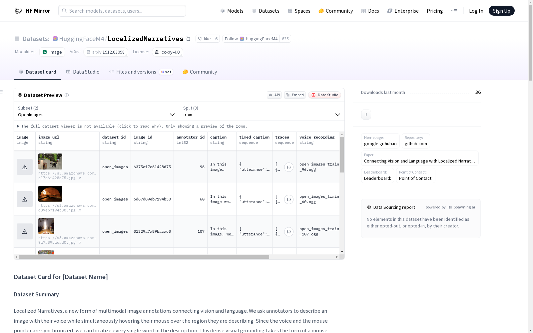Open the Subset OpenImages dropdown

[x=97, y=111]
